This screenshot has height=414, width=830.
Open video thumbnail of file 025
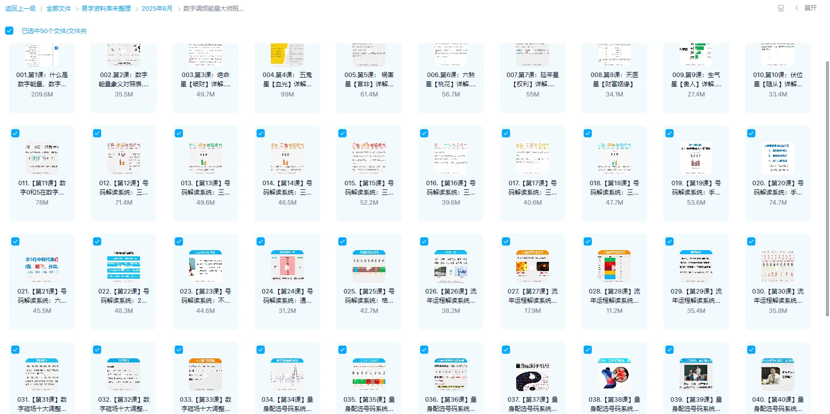[x=369, y=266]
